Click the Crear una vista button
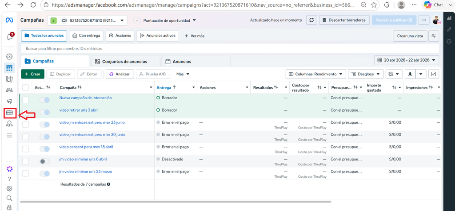This screenshot has height=211, width=455. (x=410, y=36)
